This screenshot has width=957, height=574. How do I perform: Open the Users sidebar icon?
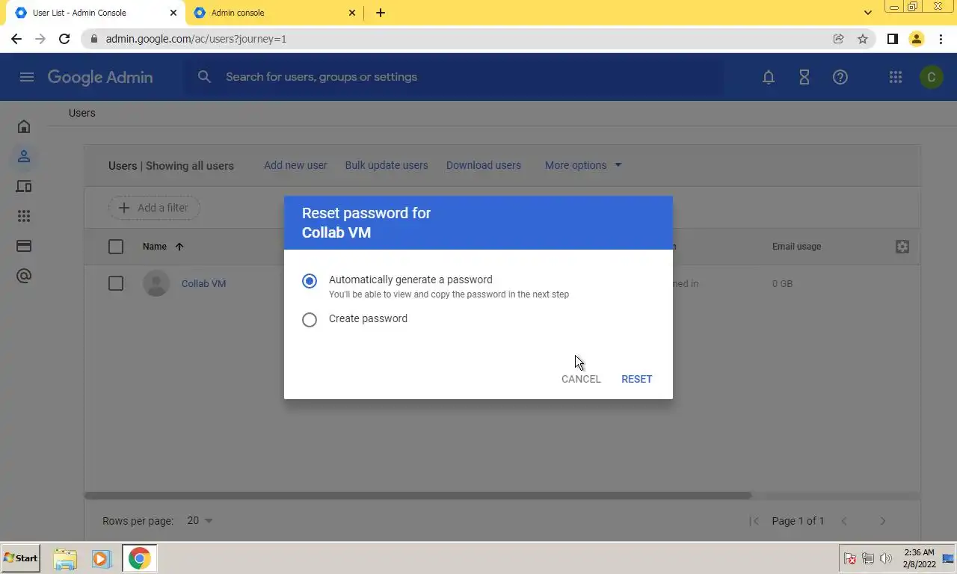(24, 156)
